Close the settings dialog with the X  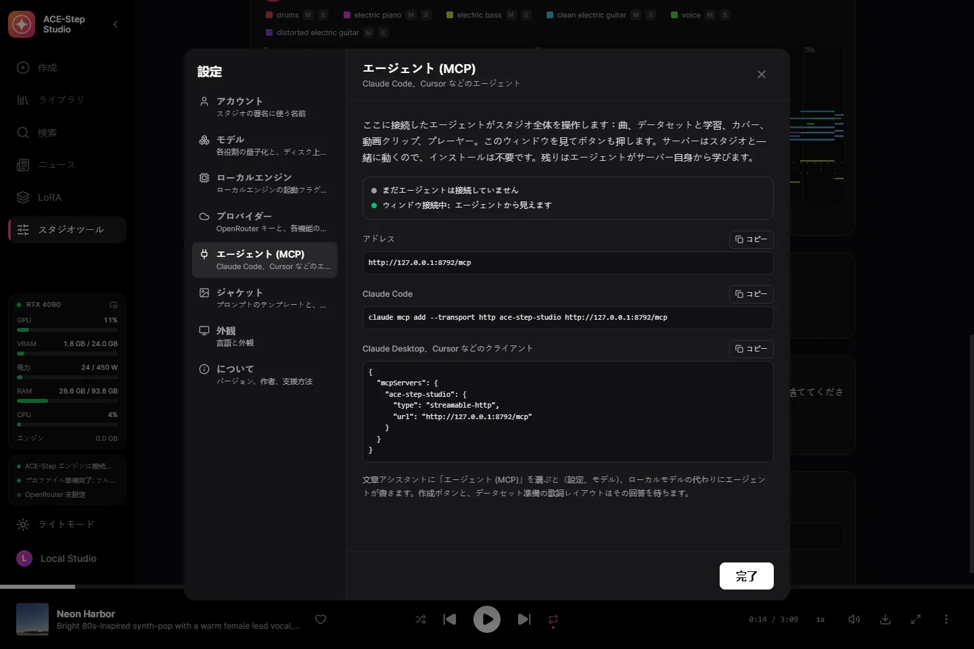[762, 74]
